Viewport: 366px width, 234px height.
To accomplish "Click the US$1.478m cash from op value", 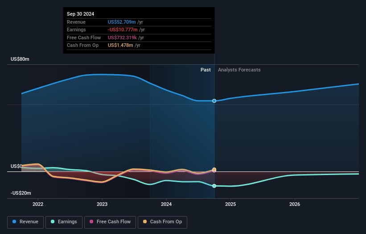I will [120, 46].
